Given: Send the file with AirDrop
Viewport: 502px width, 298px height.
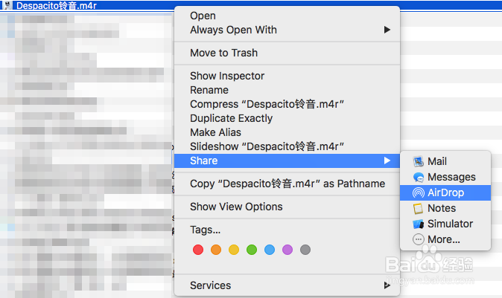Looking at the screenshot, I should pyautogui.click(x=445, y=193).
